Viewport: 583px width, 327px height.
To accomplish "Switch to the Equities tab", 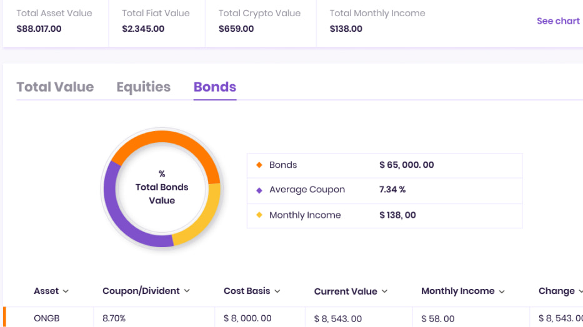I will (x=143, y=87).
